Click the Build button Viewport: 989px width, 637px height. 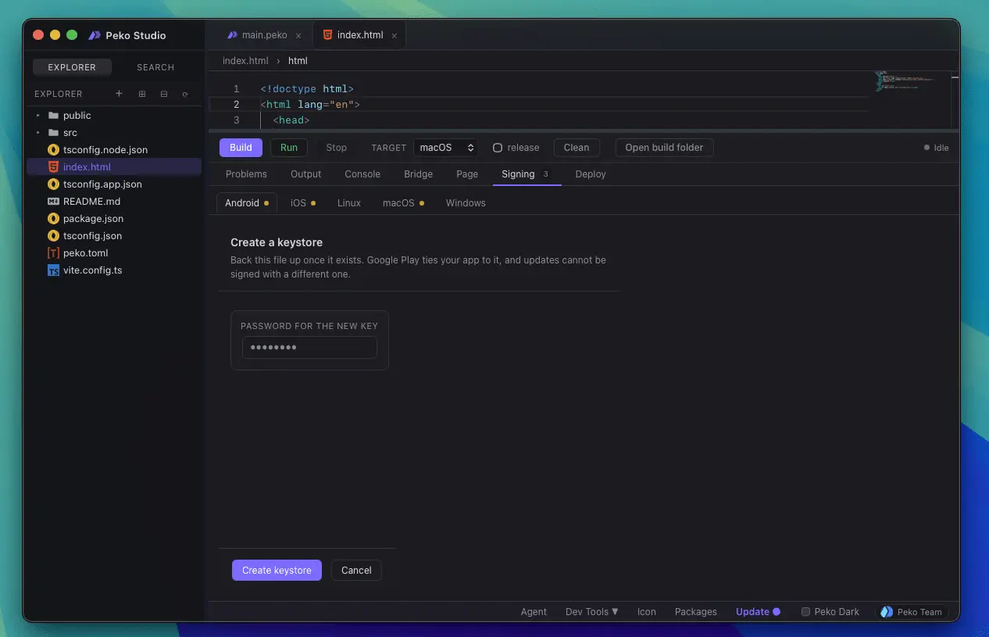[241, 148]
